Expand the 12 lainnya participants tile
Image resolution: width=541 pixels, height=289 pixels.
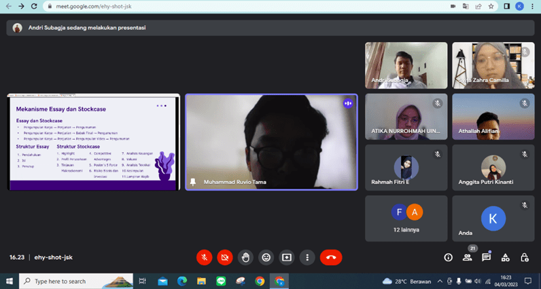[406, 218]
